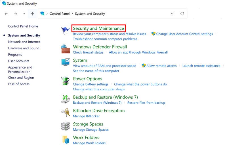Click the Windows Defender Firewall brick wall icon
Viewport: 227px width, 147px height.
click(x=66, y=49)
